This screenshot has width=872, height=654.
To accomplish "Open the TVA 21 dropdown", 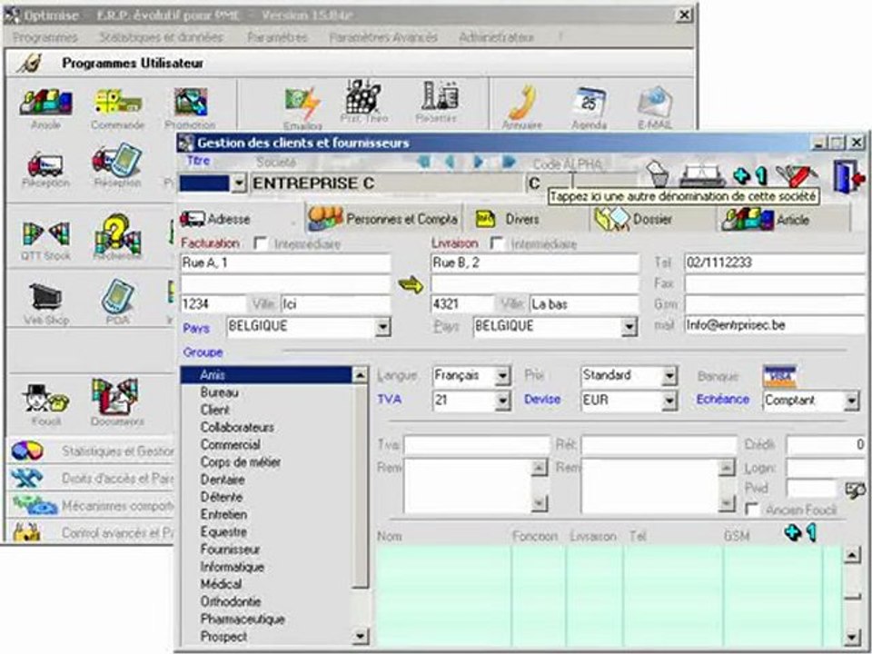I will (502, 401).
